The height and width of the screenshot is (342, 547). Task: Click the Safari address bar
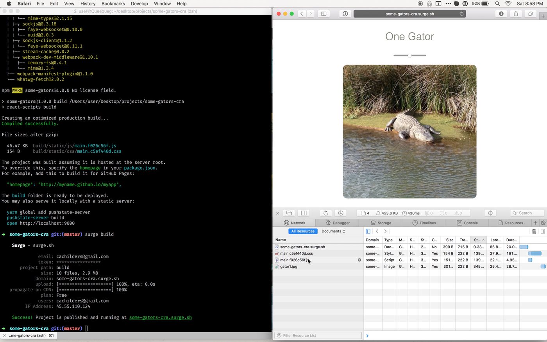click(x=409, y=14)
